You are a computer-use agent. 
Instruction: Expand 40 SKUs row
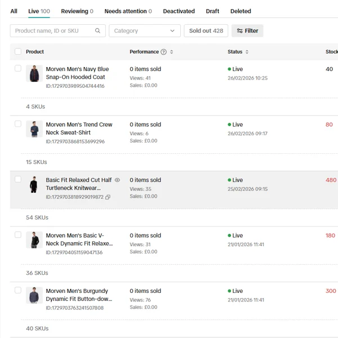point(37,328)
